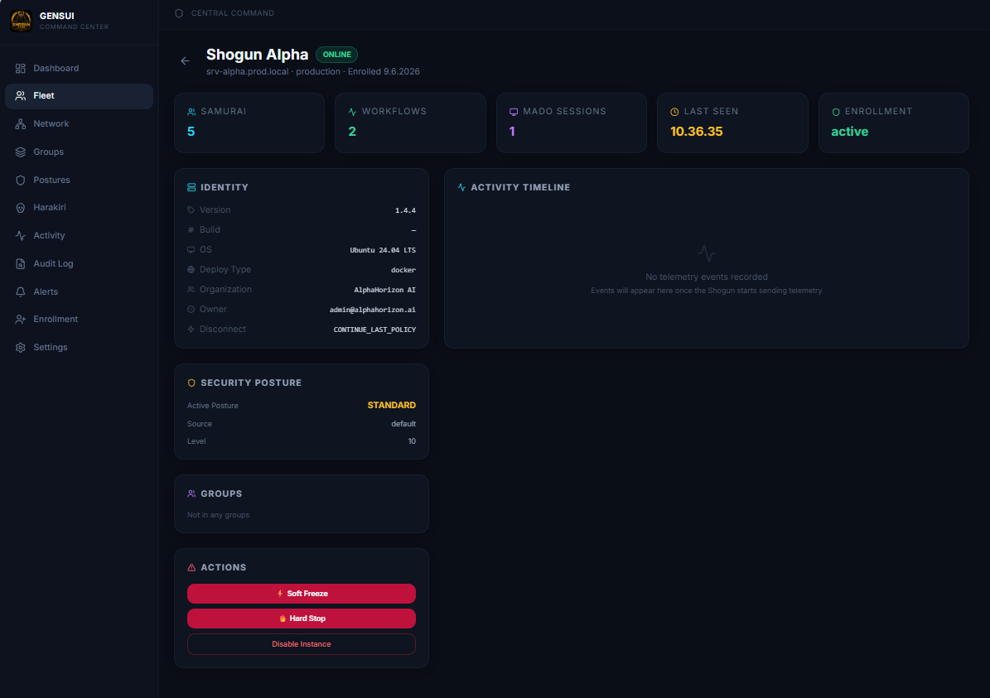Screen dimensions: 990x698
Task: Click the Fleet people icon
Action: (20, 96)
